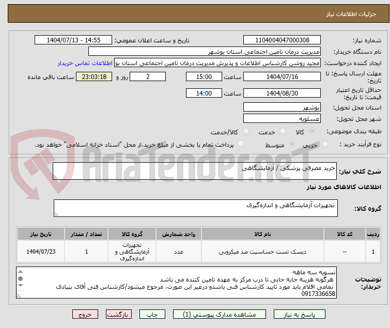
Task: Select the کالا/خدمت radio button
Action: click(246, 131)
